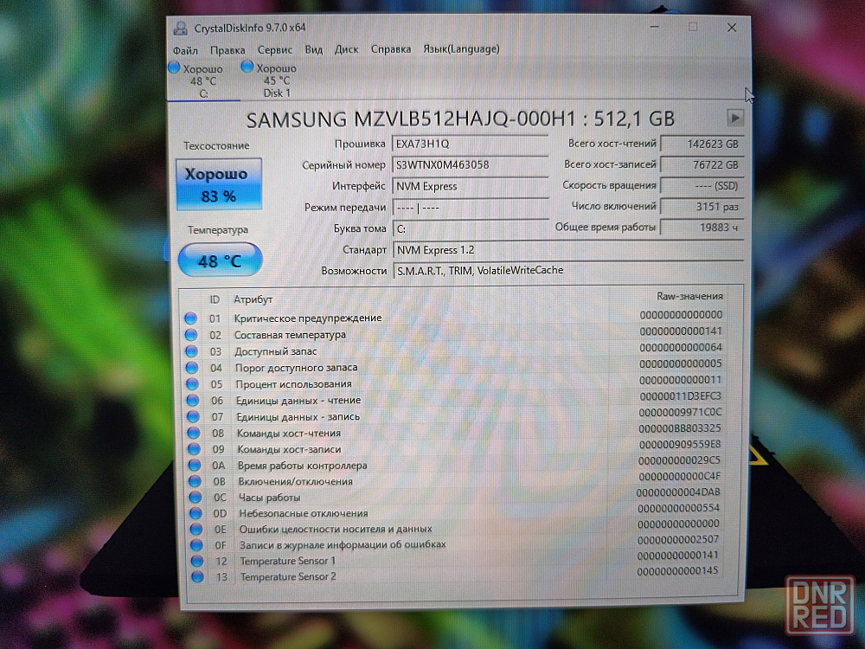Screen dimensions: 865x649
Task: Open the Язык(Language) menu
Action: pos(461,48)
